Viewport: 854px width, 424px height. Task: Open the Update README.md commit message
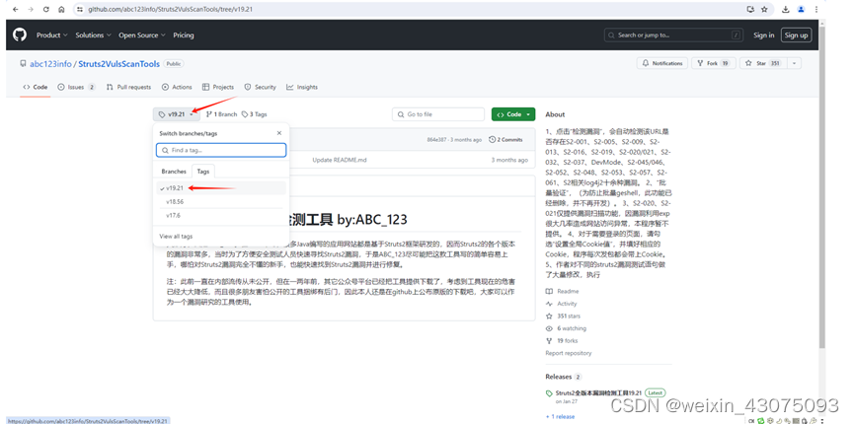pyautogui.click(x=340, y=160)
